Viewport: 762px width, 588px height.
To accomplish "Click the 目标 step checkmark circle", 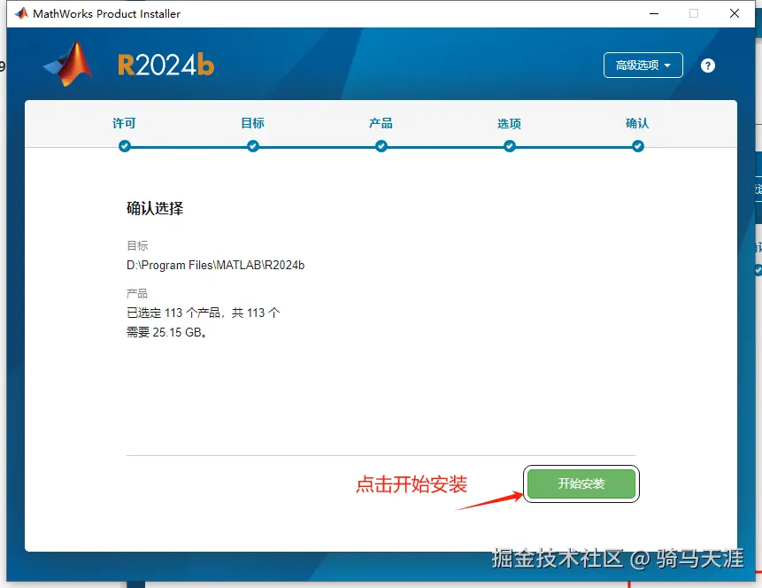I will (253, 146).
